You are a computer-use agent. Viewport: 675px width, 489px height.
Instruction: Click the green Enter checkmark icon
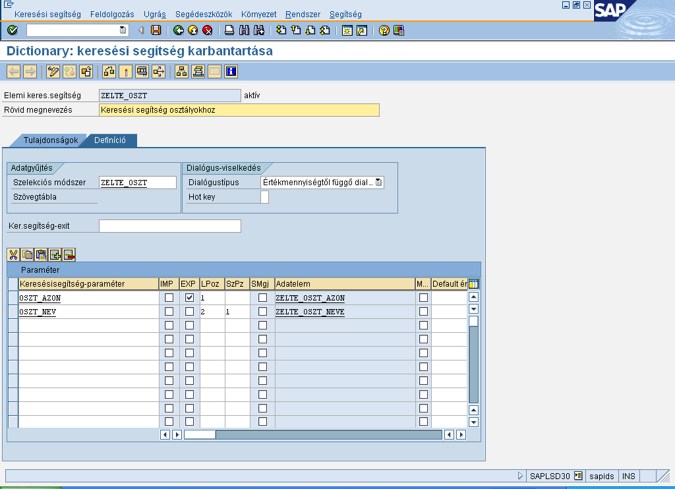[x=13, y=30]
